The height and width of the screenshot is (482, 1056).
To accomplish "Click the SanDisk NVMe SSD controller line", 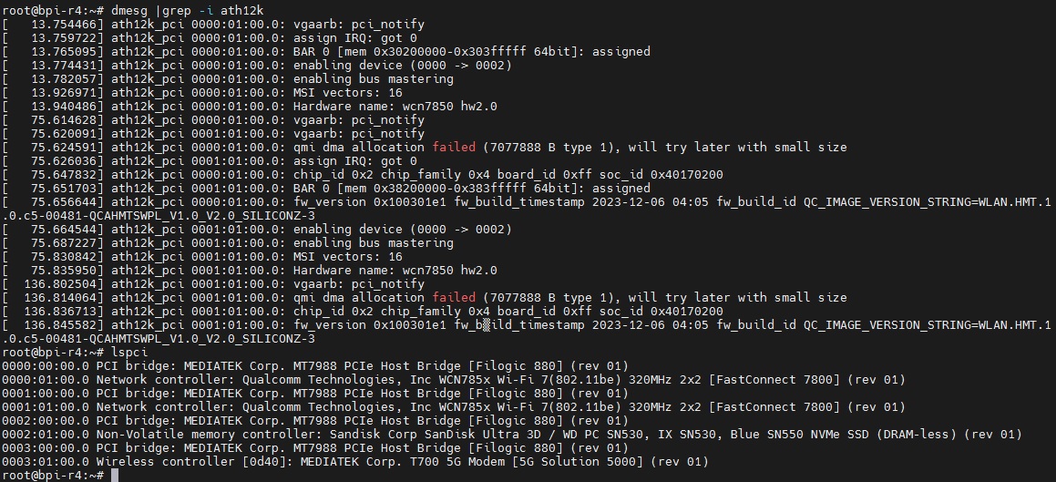I will tap(512, 435).
